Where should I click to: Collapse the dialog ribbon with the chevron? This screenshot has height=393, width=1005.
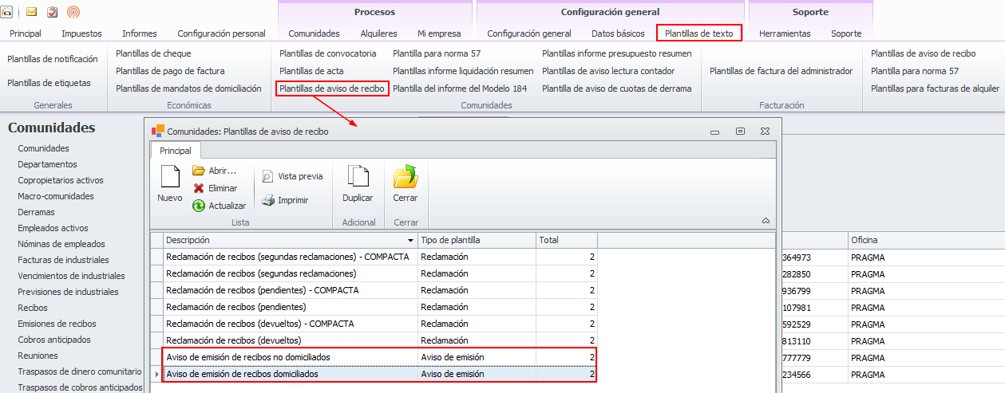point(766,220)
